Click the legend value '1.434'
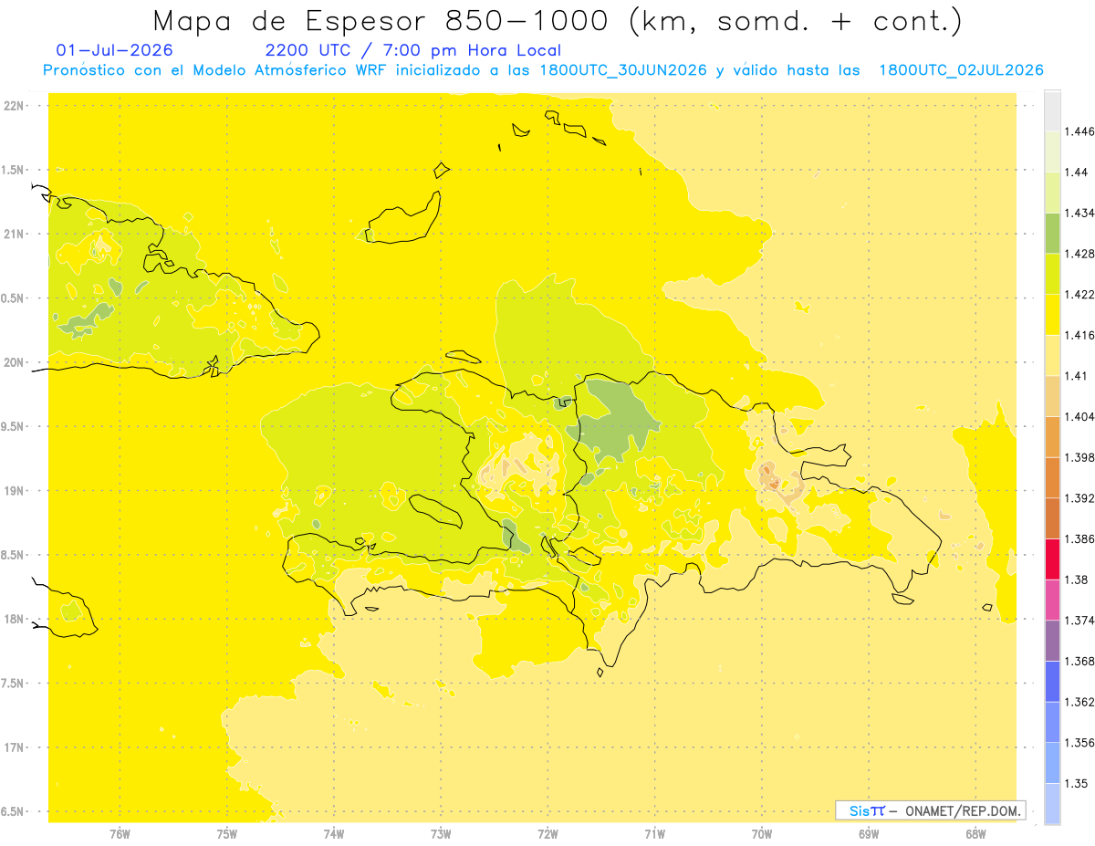1095x846 pixels. (1081, 214)
